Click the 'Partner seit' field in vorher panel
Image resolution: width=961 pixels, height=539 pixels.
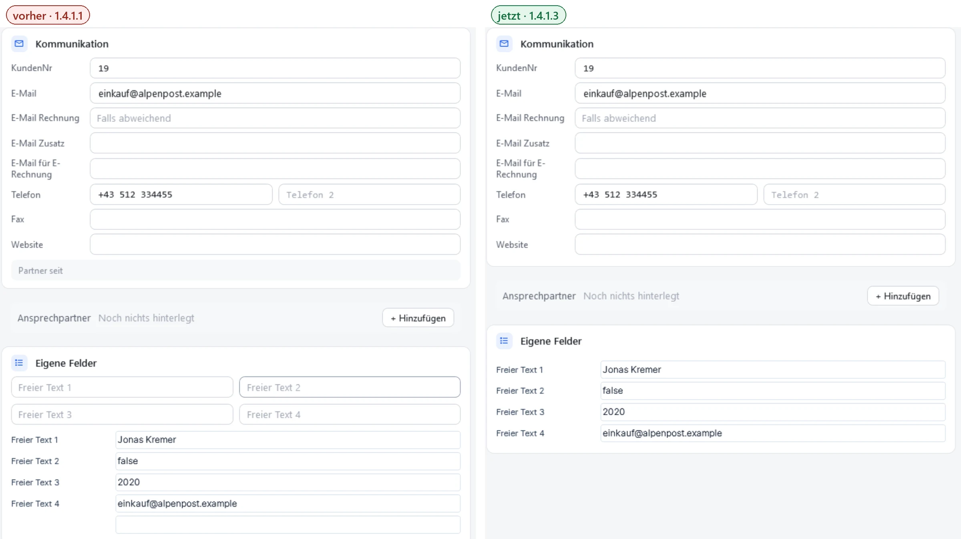pos(236,270)
